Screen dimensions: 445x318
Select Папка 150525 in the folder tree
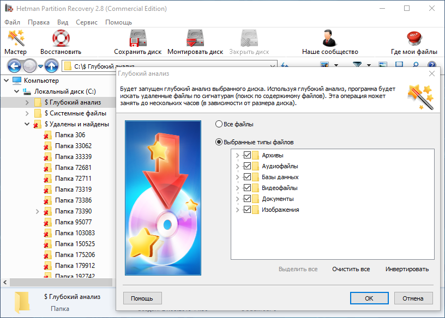[75, 244]
